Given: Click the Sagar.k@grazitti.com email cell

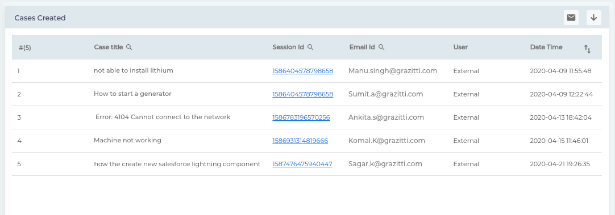Looking at the screenshot, I should (385, 164).
